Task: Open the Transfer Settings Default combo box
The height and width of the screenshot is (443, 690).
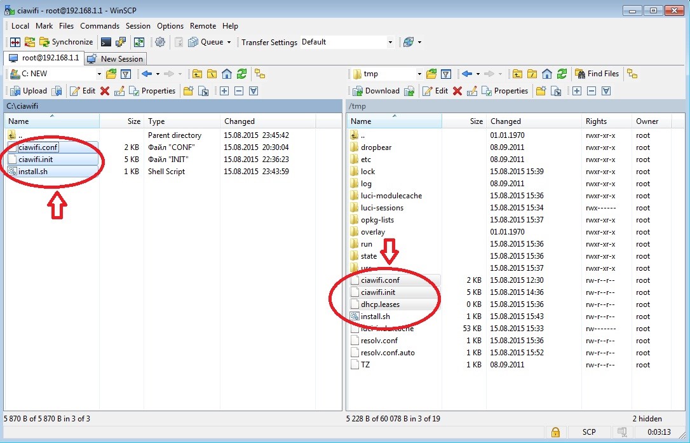Action: [347, 42]
